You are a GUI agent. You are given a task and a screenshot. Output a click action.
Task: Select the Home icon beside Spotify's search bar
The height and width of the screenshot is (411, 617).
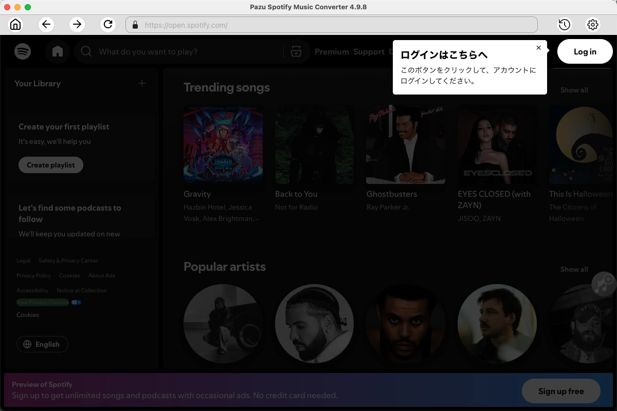(x=58, y=51)
